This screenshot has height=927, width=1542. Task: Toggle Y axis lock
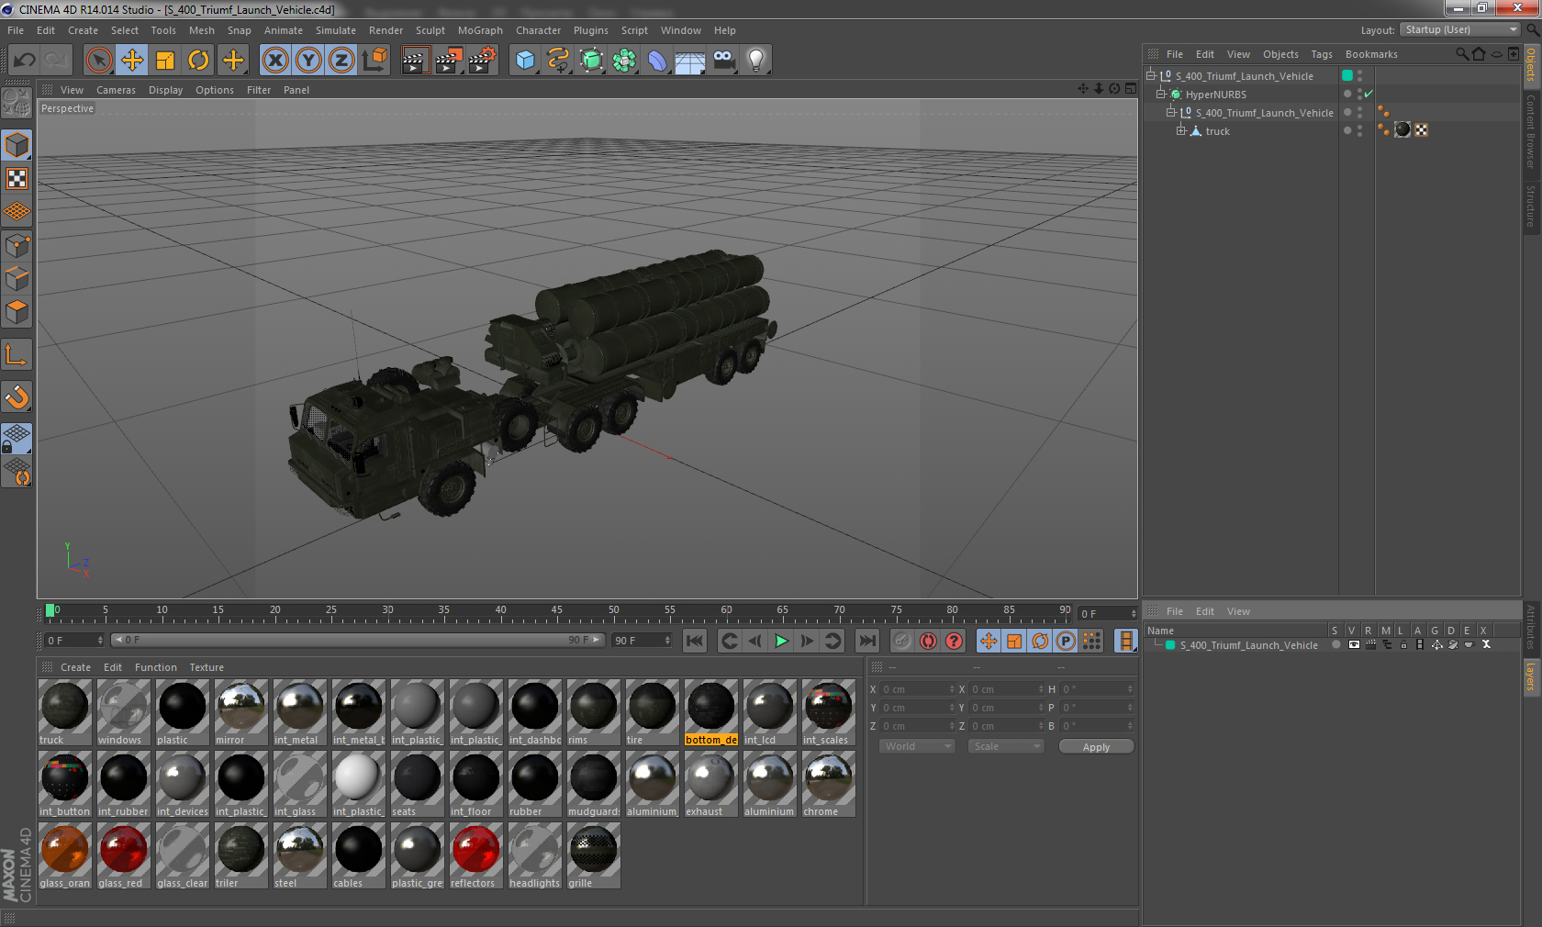[x=308, y=61]
